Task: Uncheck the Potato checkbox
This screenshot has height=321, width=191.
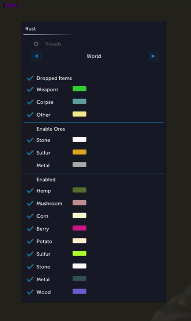Action: click(x=30, y=242)
